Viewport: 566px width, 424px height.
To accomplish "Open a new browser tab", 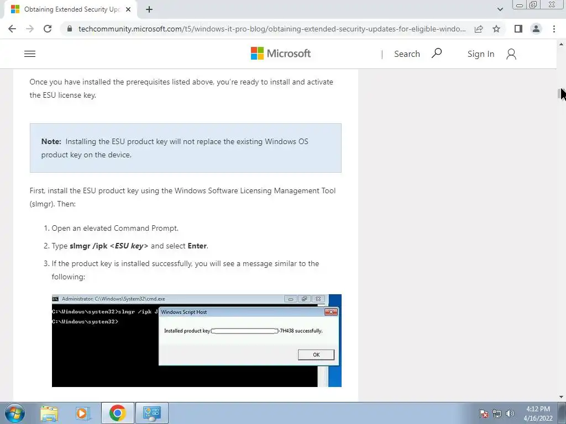I will tap(149, 9).
